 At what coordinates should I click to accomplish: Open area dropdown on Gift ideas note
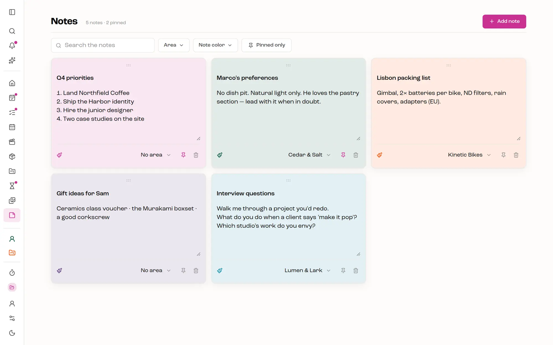click(x=156, y=270)
